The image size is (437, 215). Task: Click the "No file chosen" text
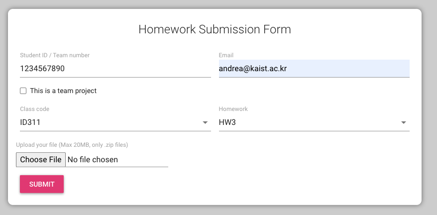(x=93, y=160)
